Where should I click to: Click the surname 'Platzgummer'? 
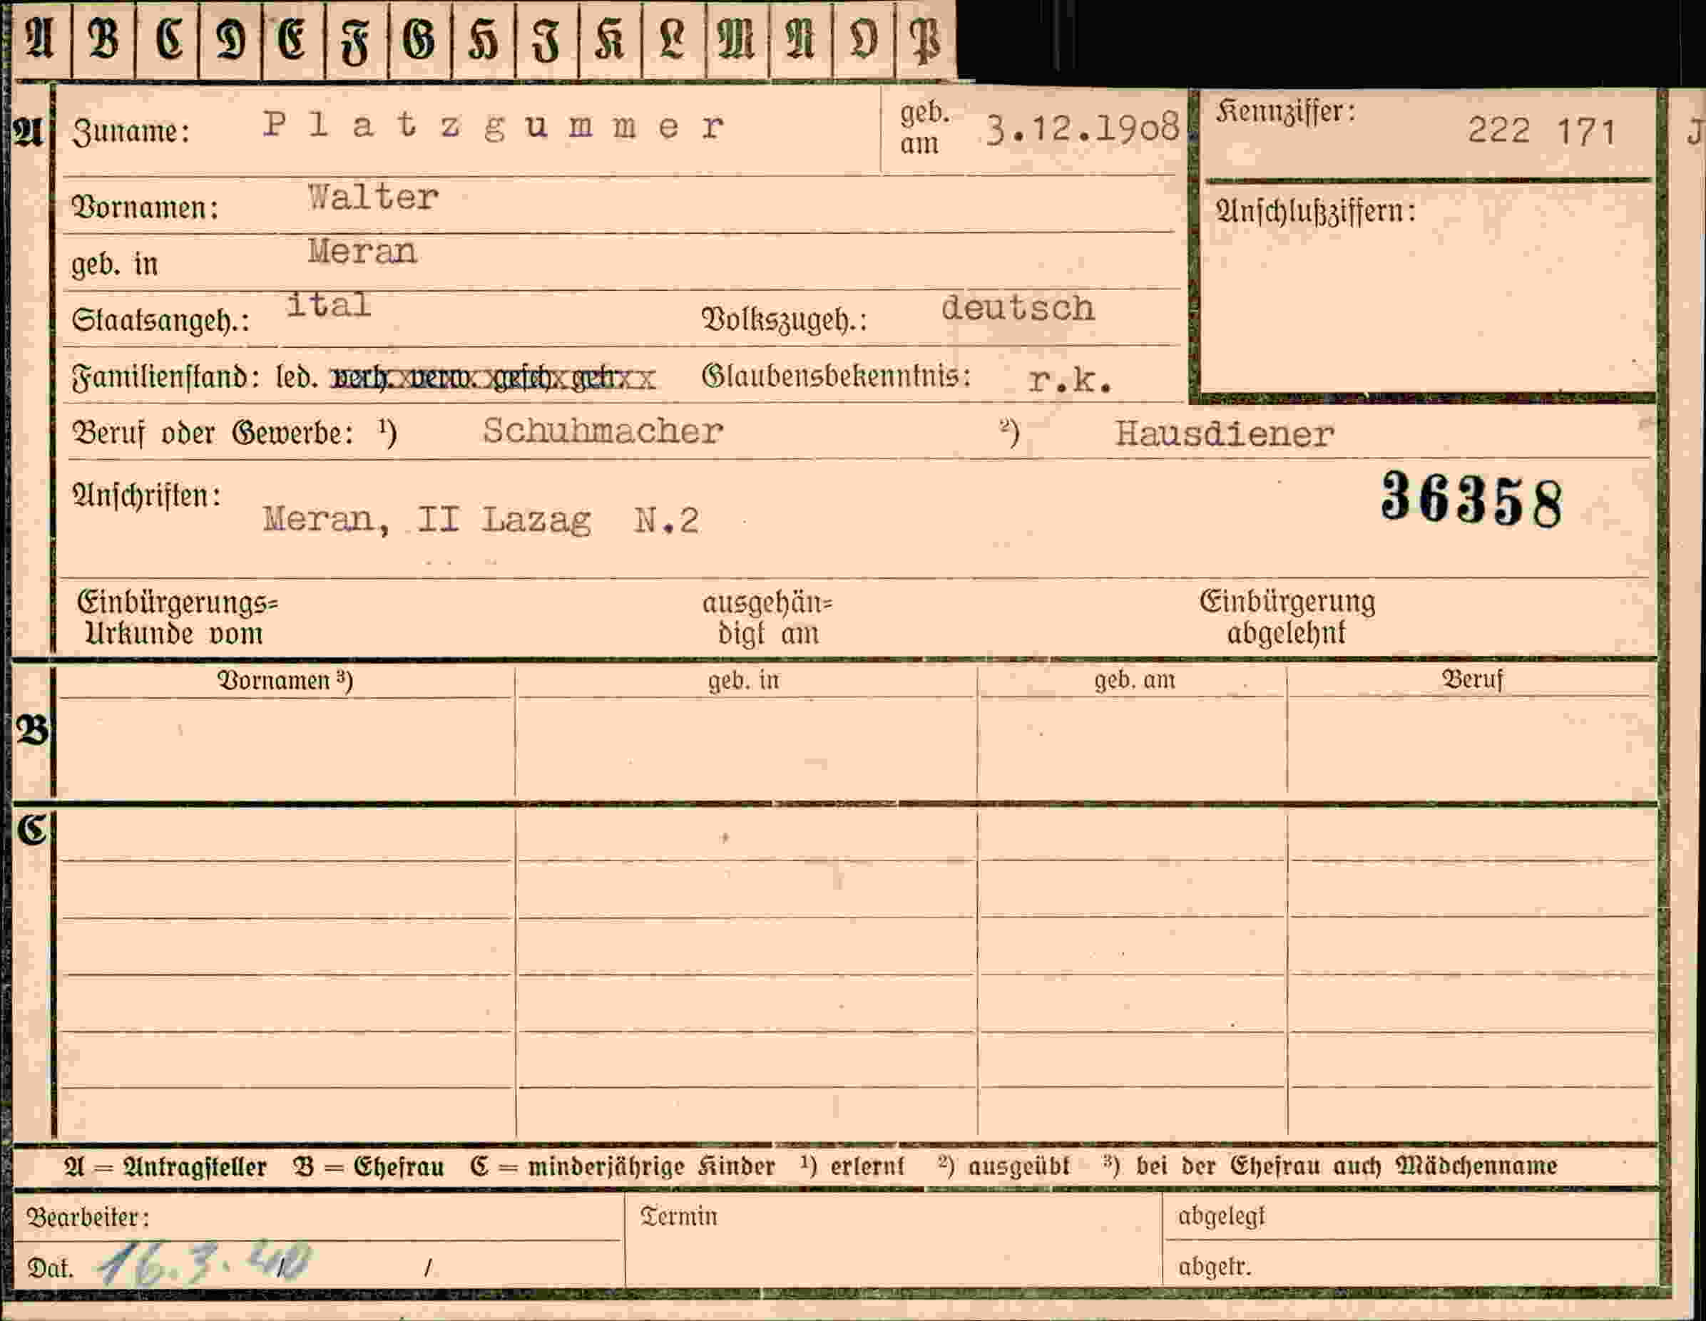tap(494, 125)
